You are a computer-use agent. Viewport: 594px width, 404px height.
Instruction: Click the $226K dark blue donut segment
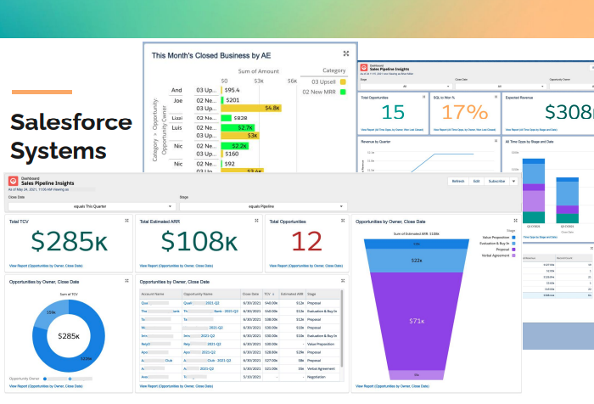coord(87,358)
